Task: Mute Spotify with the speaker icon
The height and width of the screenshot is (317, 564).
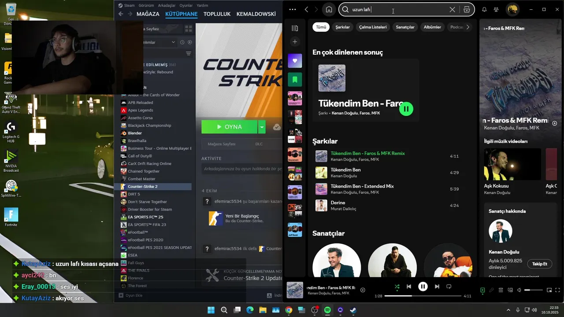Action: pyautogui.click(x=519, y=290)
